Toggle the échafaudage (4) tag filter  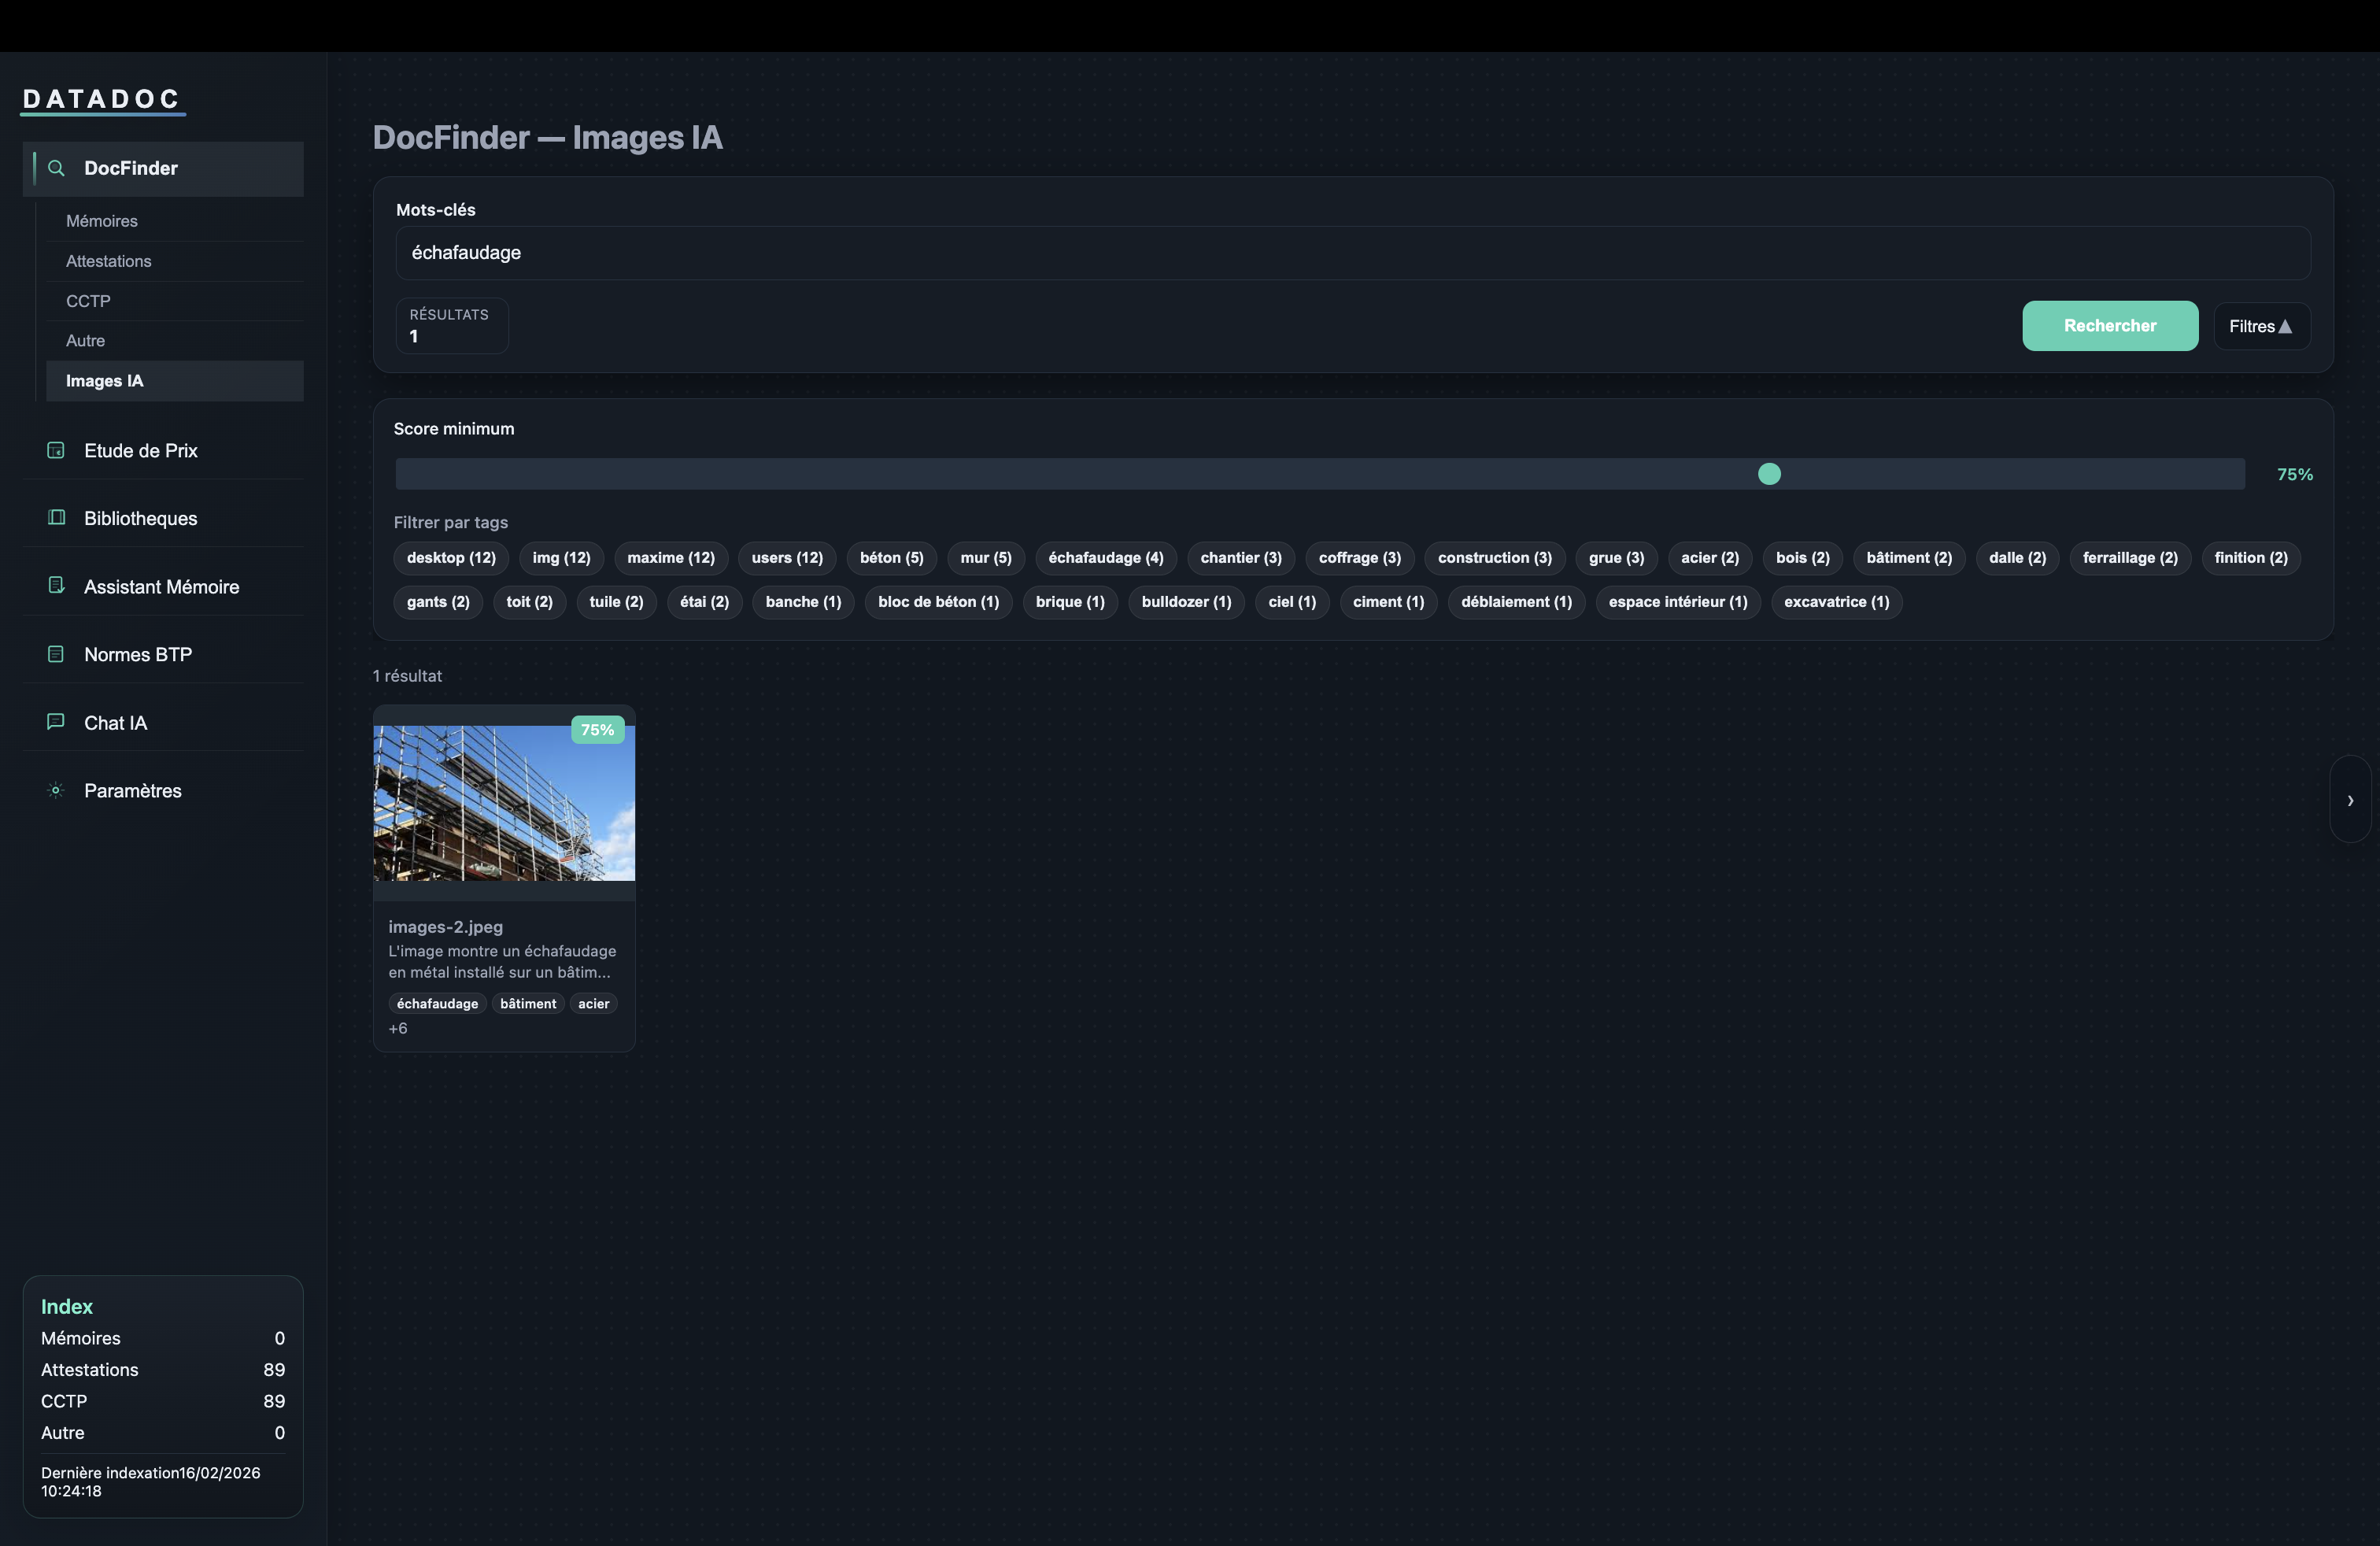click(1105, 558)
